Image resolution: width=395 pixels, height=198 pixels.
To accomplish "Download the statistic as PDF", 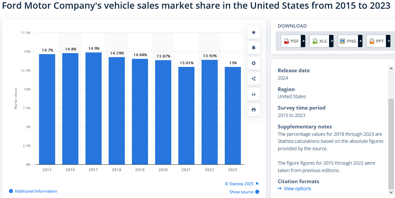I will click(x=291, y=41).
